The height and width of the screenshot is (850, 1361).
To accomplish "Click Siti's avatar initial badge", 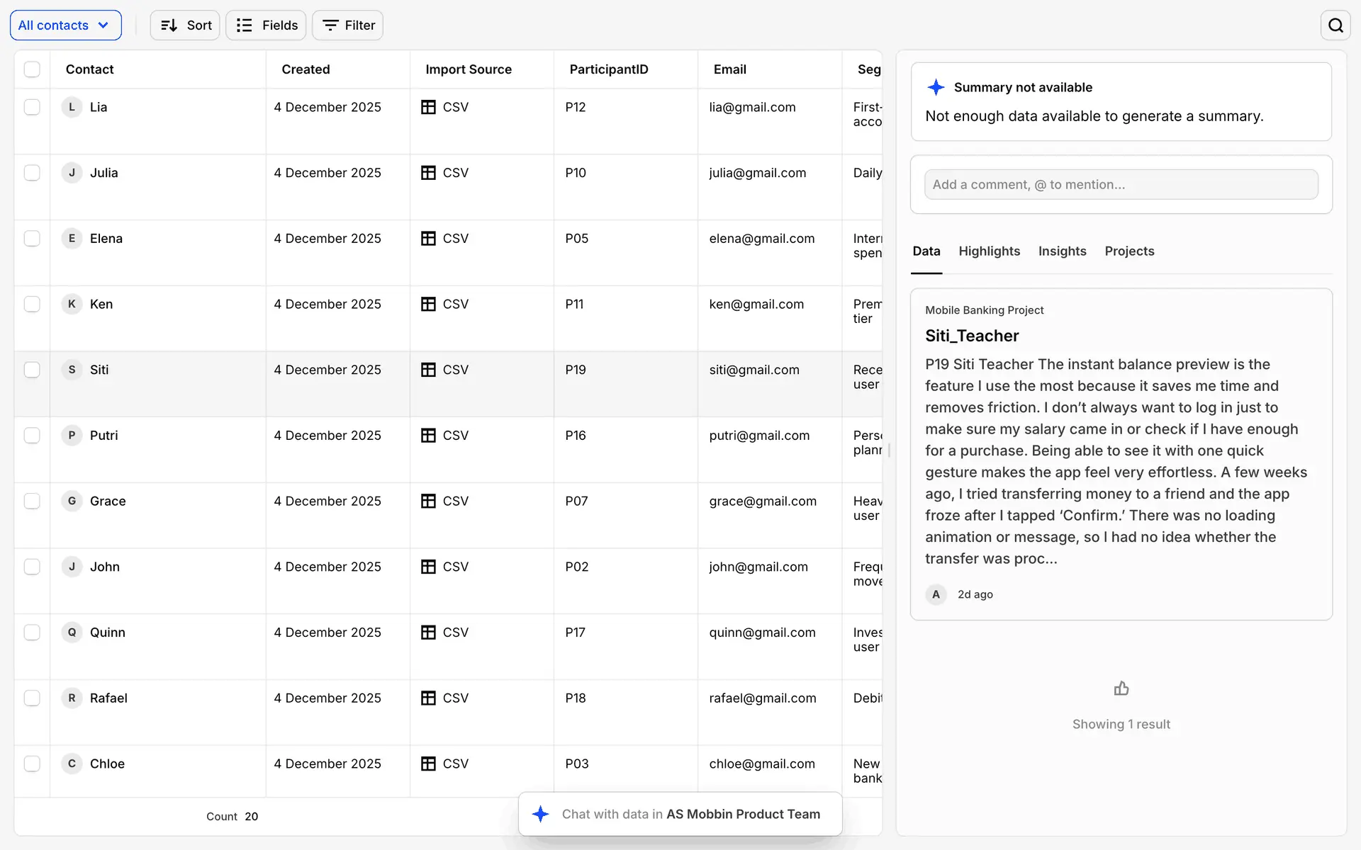I will [72, 370].
